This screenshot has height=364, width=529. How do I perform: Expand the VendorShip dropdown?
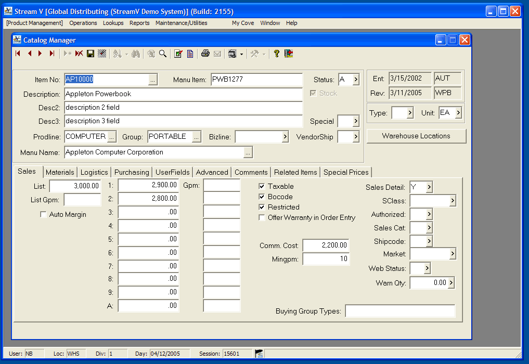pyautogui.click(x=356, y=137)
